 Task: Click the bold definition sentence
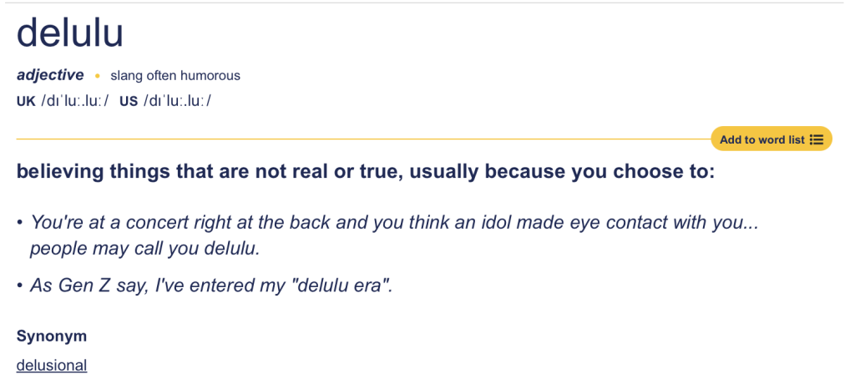(366, 173)
